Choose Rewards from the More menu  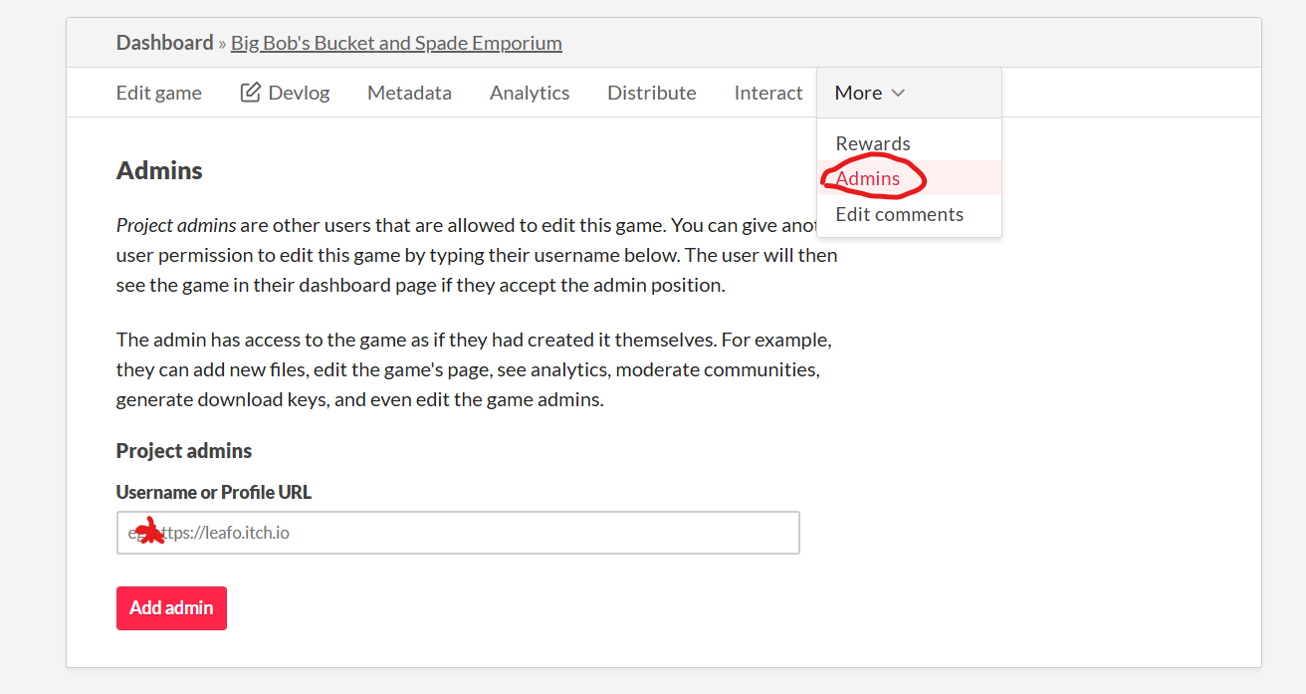[x=873, y=143]
